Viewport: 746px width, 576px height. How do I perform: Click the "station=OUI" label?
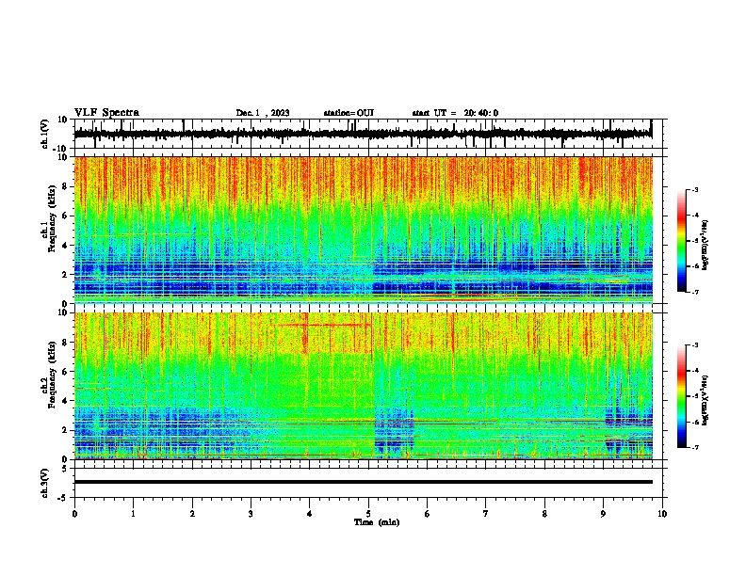(x=349, y=113)
